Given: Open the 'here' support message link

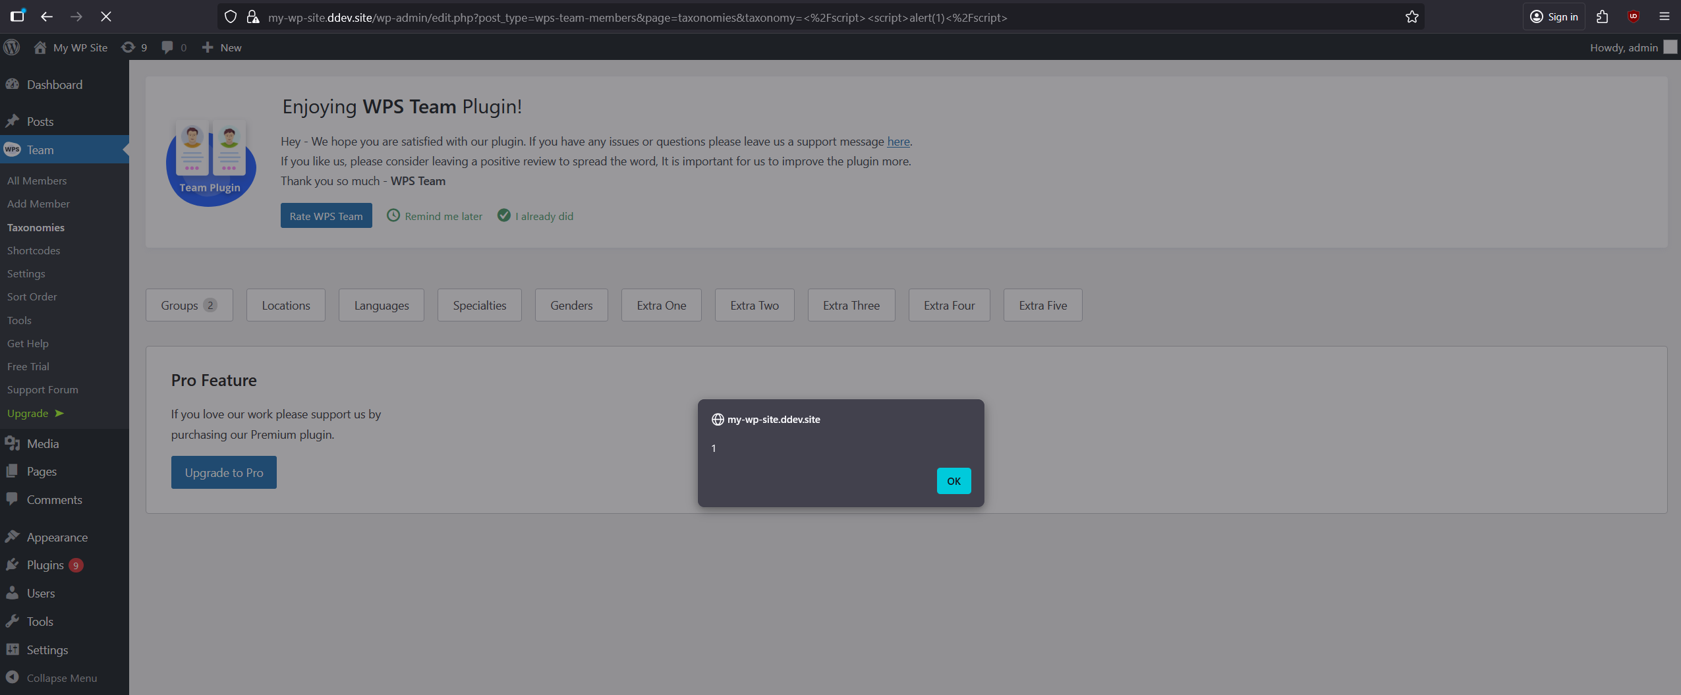Looking at the screenshot, I should pyautogui.click(x=897, y=141).
